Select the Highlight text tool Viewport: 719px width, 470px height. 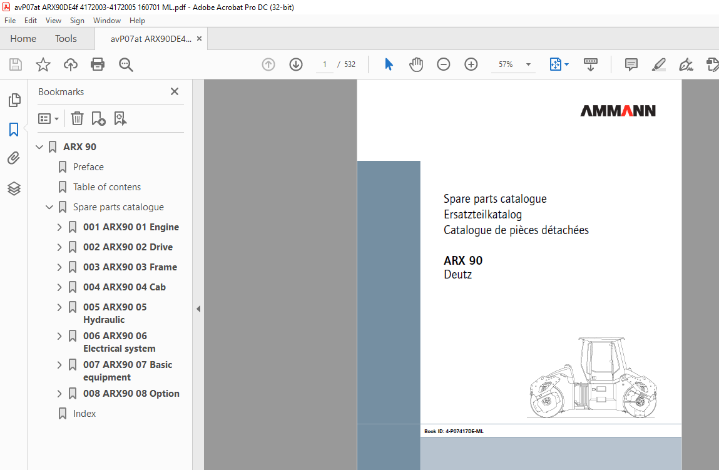click(x=658, y=64)
